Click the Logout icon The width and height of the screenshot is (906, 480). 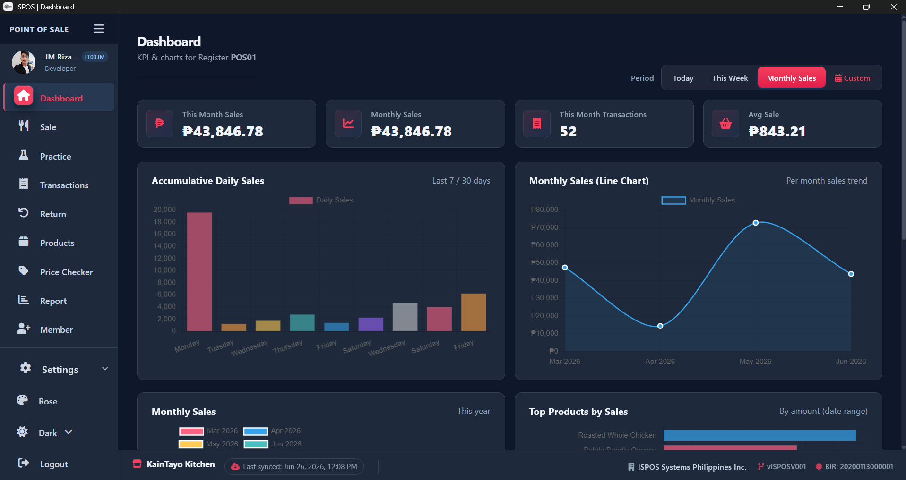pos(24,463)
